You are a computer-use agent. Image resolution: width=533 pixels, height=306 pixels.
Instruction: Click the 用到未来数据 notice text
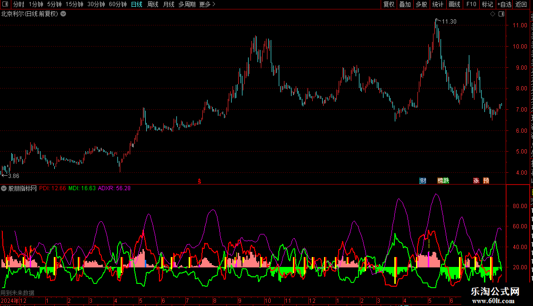point(17,293)
